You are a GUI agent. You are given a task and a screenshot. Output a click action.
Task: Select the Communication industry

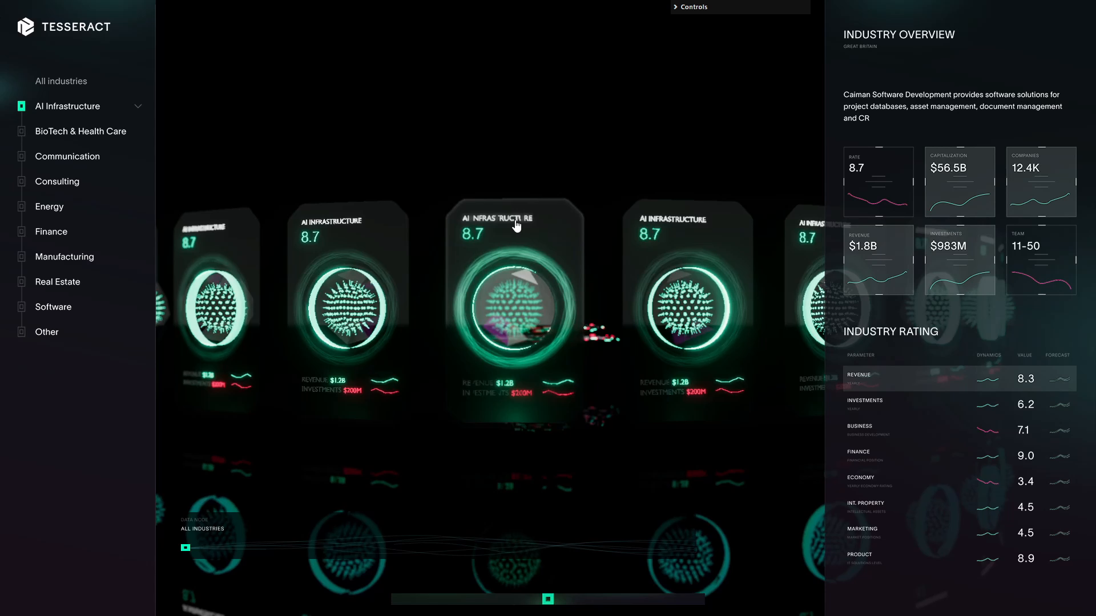(x=67, y=156)
